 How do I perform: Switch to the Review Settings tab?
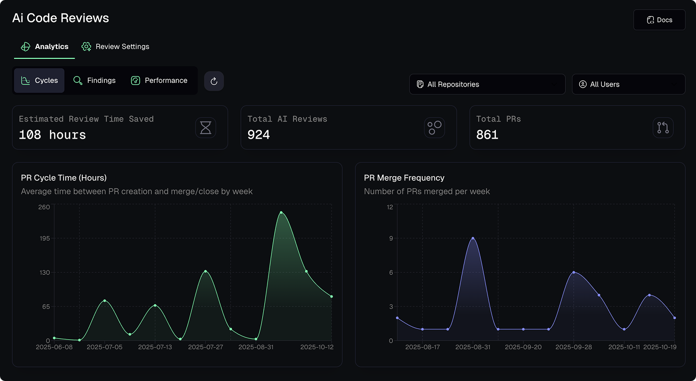pos(115,46)
